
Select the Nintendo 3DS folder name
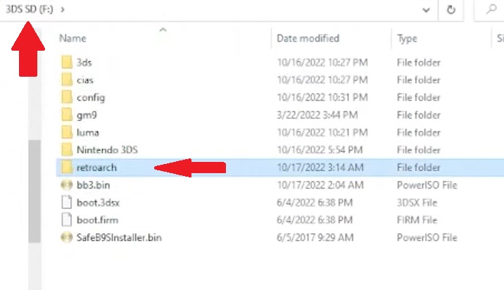[107, 149]
